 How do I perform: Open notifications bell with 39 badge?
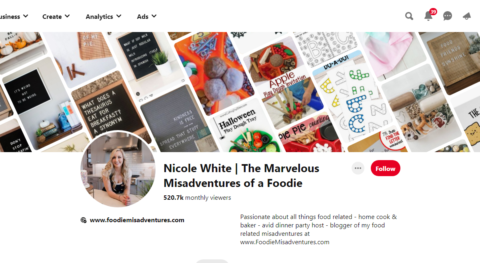click(x=429, y=16)
